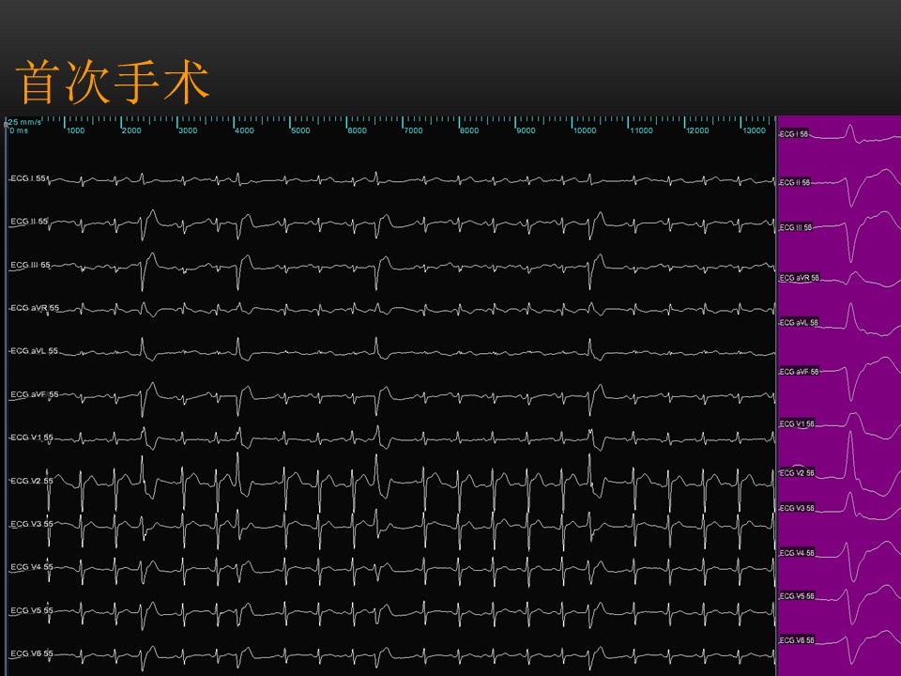Select the ECG V2 55 channel label
Screen dimensions: 901x676
pyautogui.click(x=32, y=481)
